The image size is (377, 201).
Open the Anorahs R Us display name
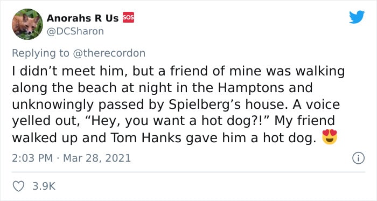(x=83, y=18)
